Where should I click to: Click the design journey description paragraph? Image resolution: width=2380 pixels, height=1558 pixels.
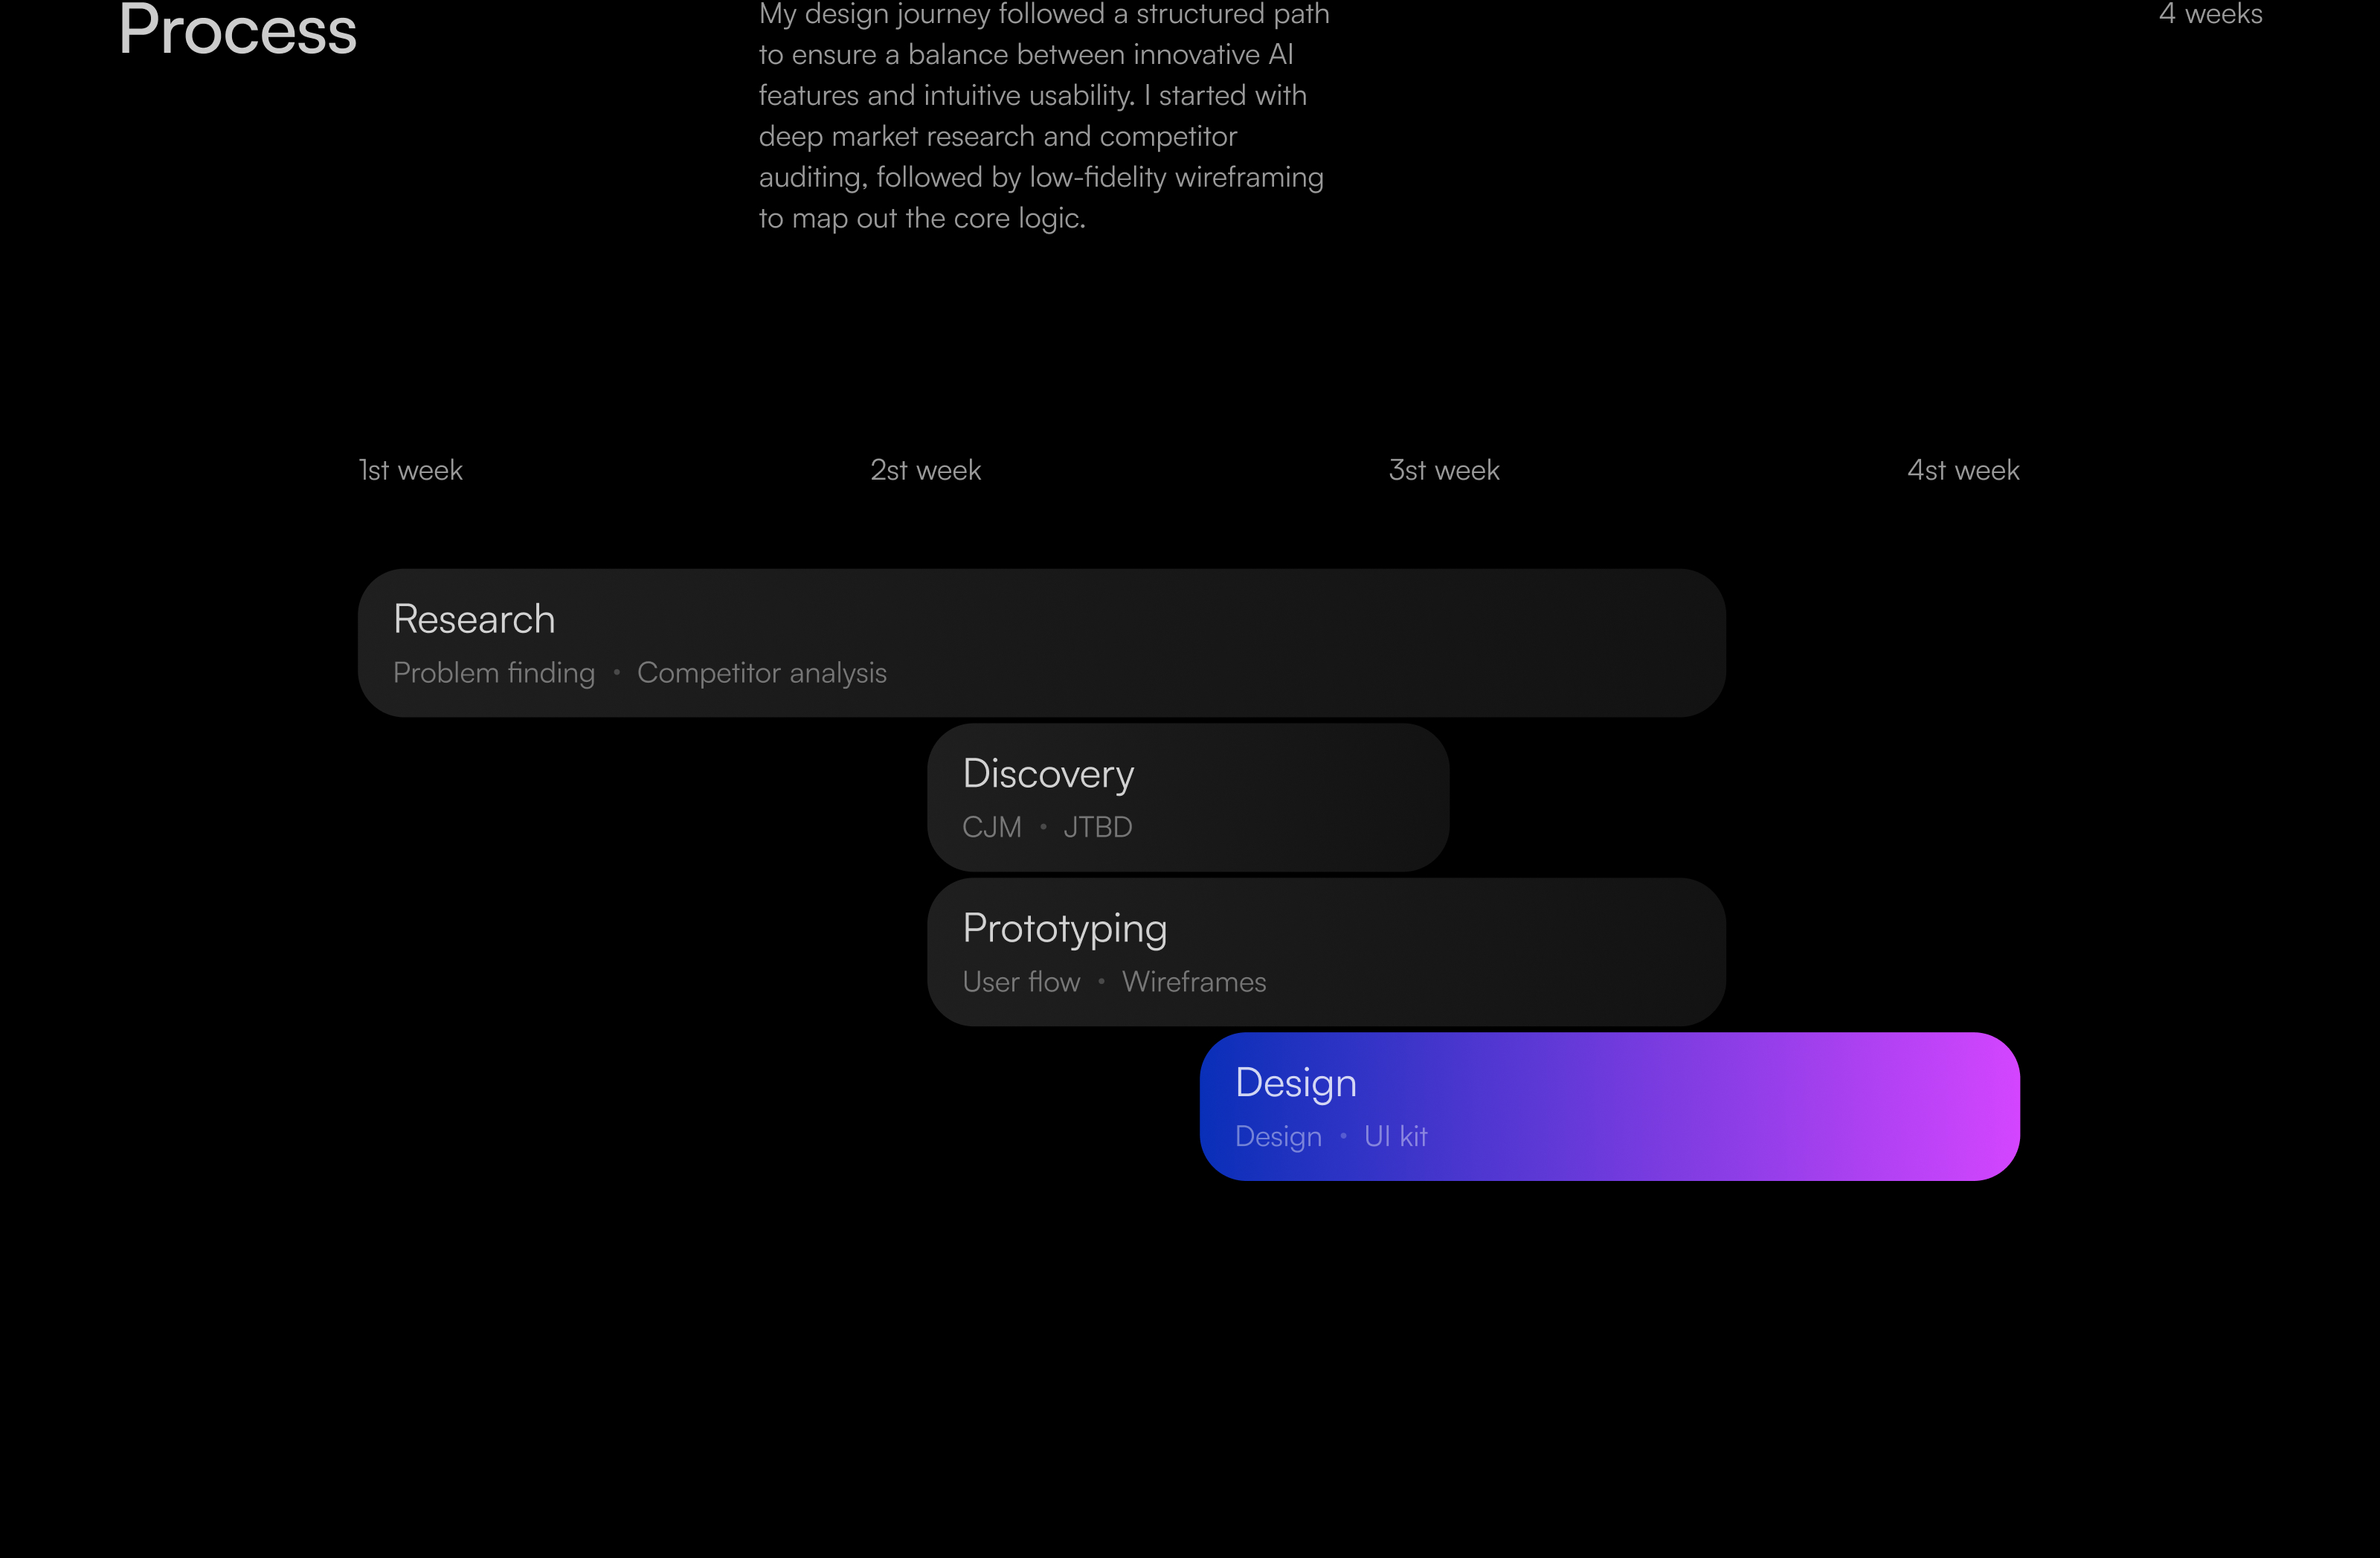1043,116
